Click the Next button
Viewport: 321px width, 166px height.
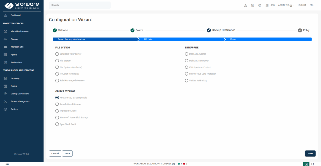(x=310, y=153)
